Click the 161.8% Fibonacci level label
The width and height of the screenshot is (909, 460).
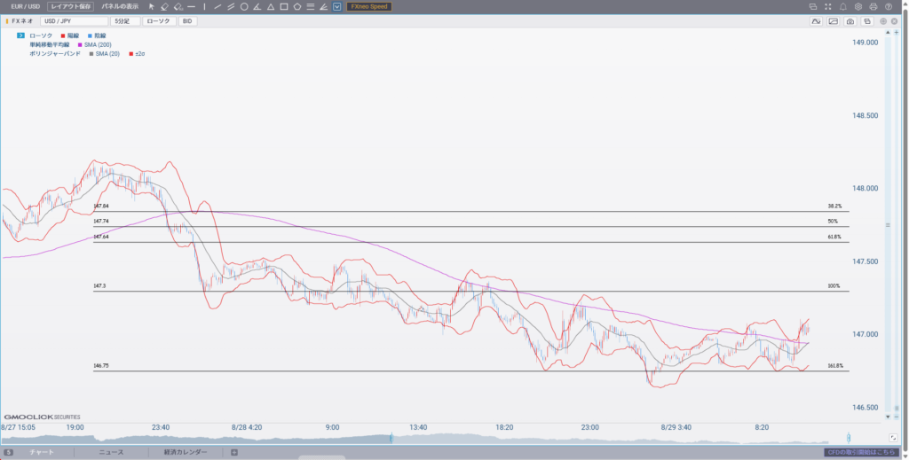pyautogui.click(x=835, y=366)
